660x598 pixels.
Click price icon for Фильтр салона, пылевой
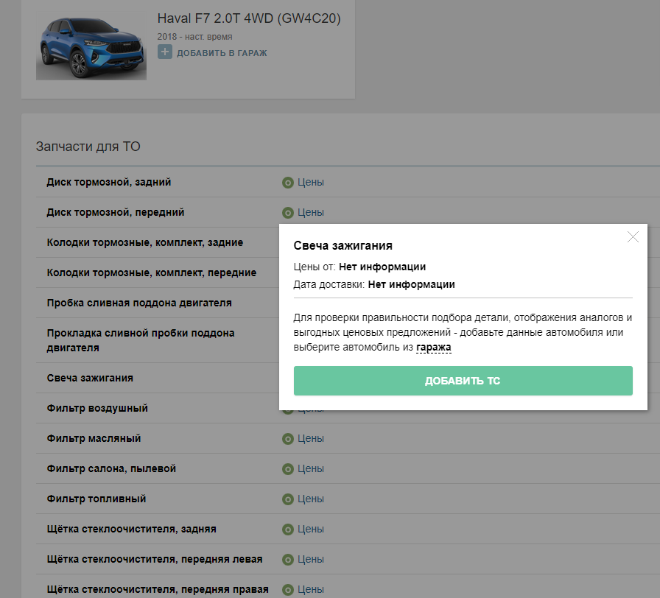tap(288, 469)
